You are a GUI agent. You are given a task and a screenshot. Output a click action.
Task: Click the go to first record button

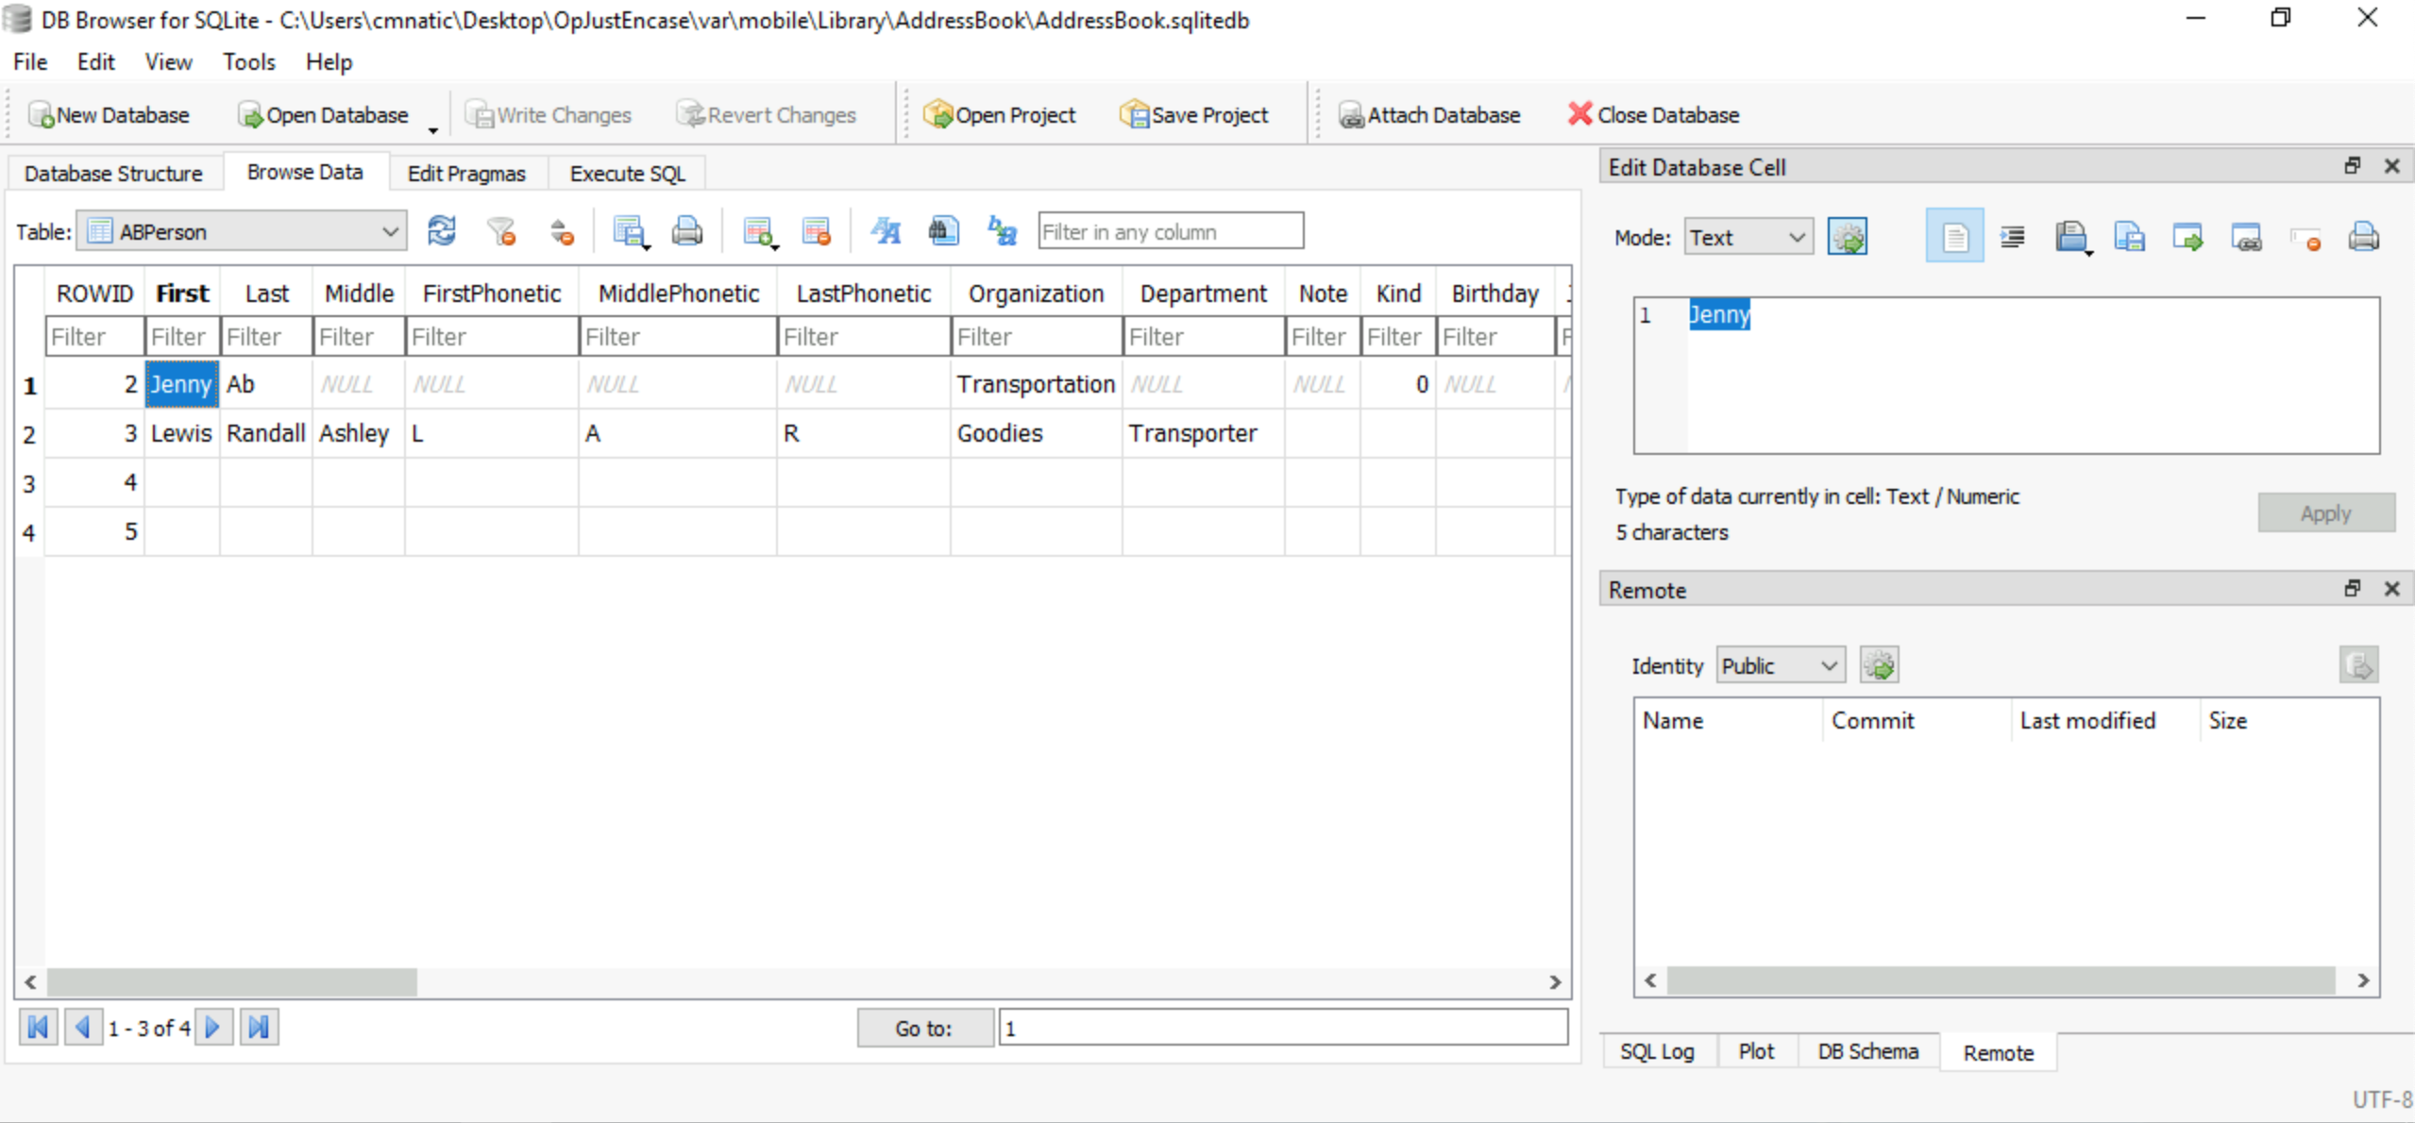[x=38, y=1027]
